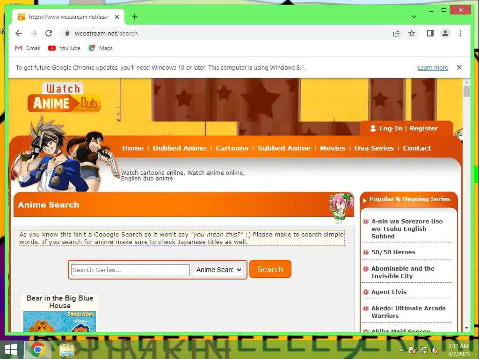Click the scrollbar down arrow
Screen dimensions: 479x359
coord(466,328)
